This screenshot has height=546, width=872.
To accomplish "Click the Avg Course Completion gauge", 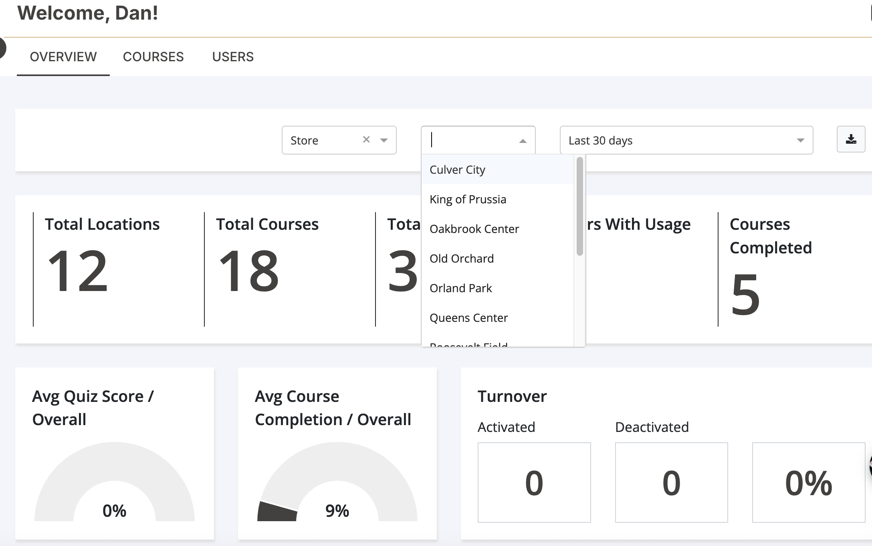I will click(337, 482).
